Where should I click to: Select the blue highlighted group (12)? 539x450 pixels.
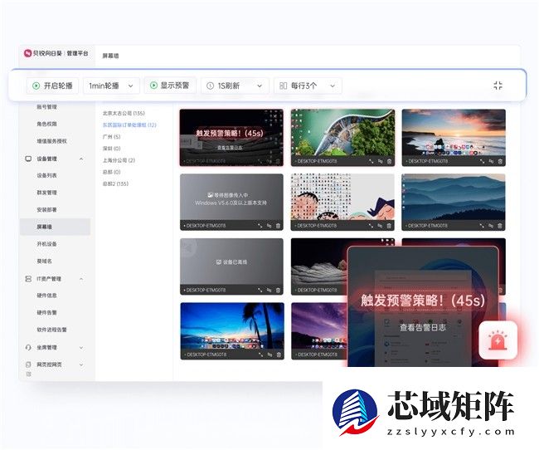129,125
